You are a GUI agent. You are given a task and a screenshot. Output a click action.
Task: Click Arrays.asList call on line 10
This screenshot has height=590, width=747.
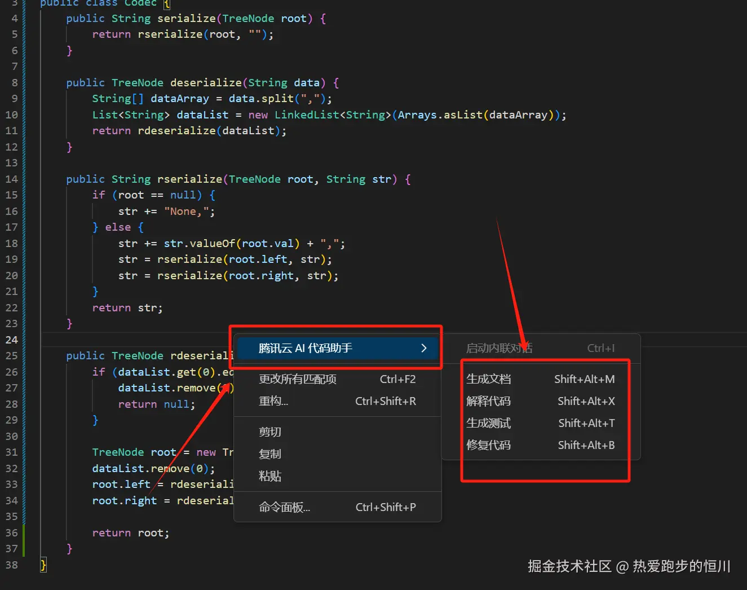pyautogui.click(x=440, y=115)
